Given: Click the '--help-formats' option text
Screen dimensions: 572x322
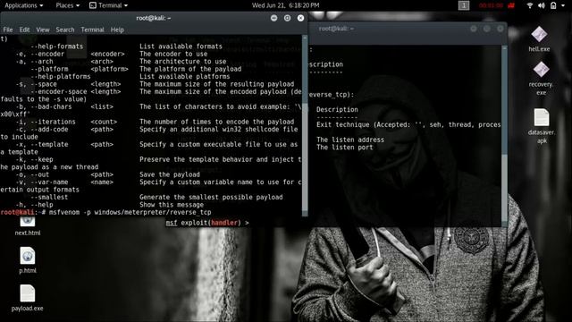Looking at the screenshot, I should (56, 47).
